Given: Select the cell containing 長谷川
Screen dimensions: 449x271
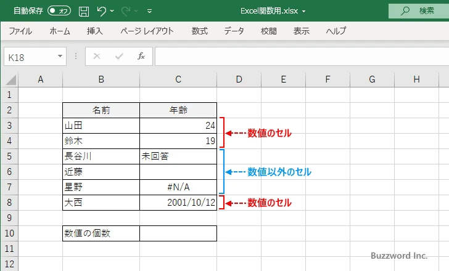Looking at the screenshot, I should coord(101,156).
